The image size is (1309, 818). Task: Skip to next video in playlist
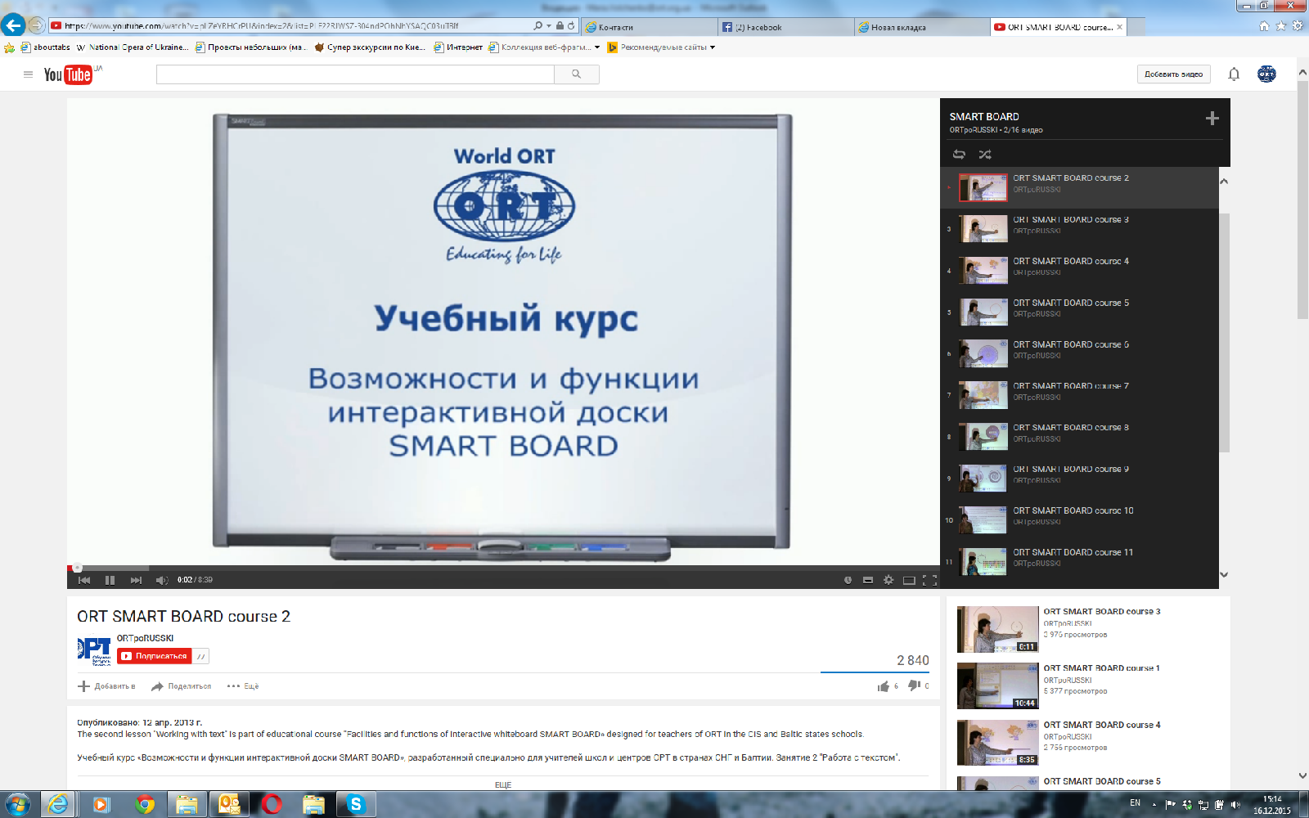click(x=136, y=580)
